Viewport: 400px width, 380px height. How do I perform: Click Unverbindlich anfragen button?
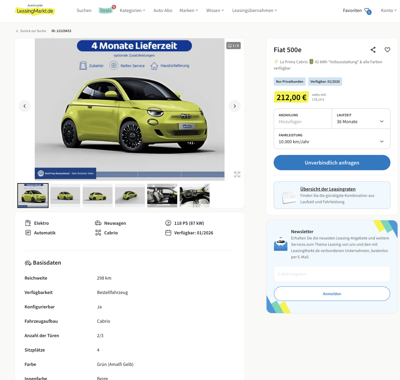click(332, 163)
